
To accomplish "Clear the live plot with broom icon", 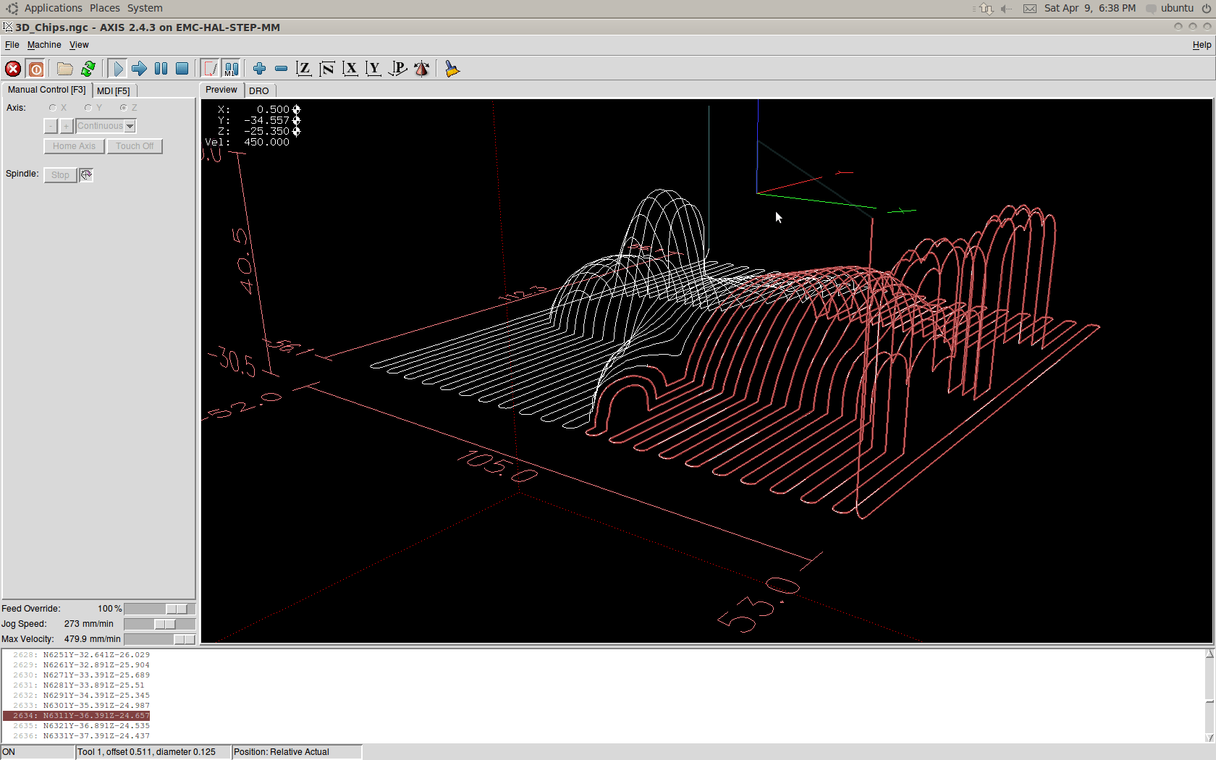I will point(452,69).
